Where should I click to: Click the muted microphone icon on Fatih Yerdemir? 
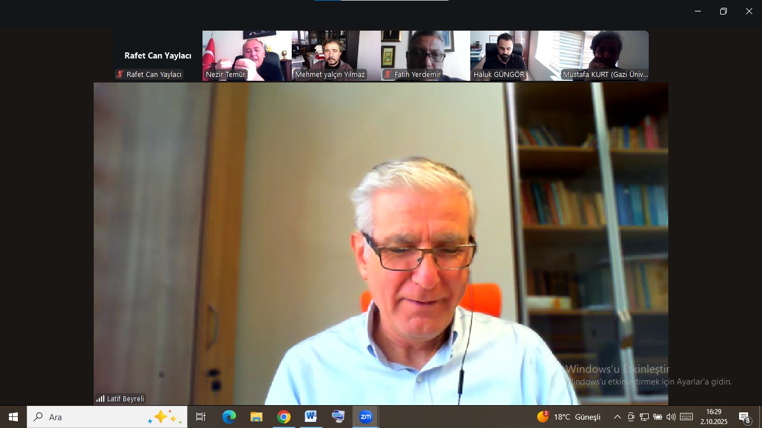388,74
